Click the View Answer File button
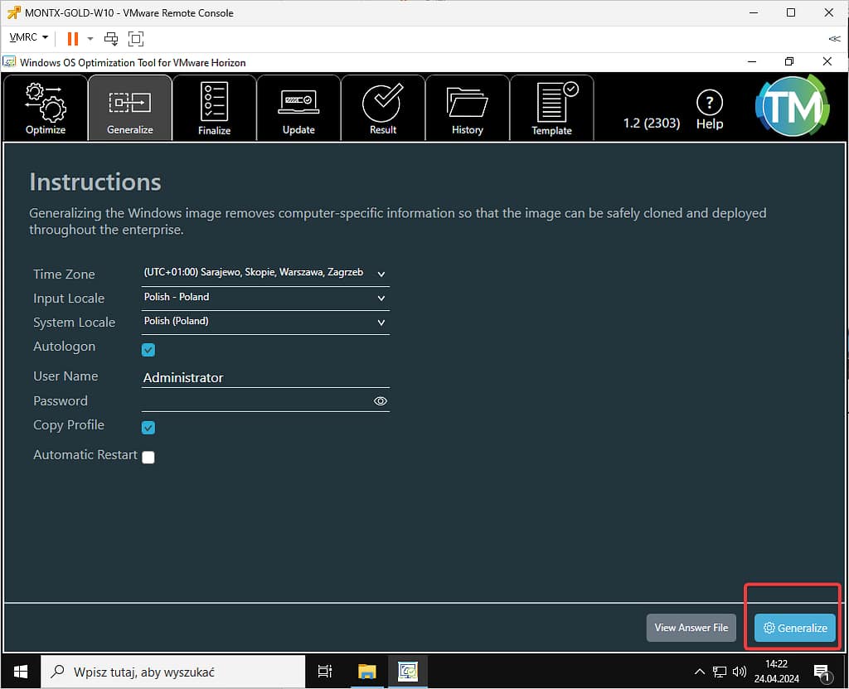 click(691, 628)
